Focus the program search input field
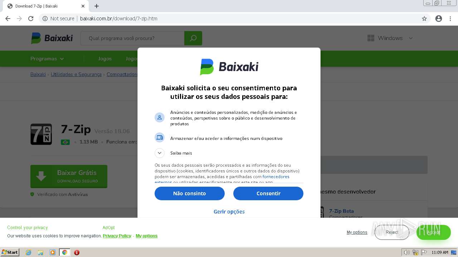The image size is (458, 257). point(132,38)
